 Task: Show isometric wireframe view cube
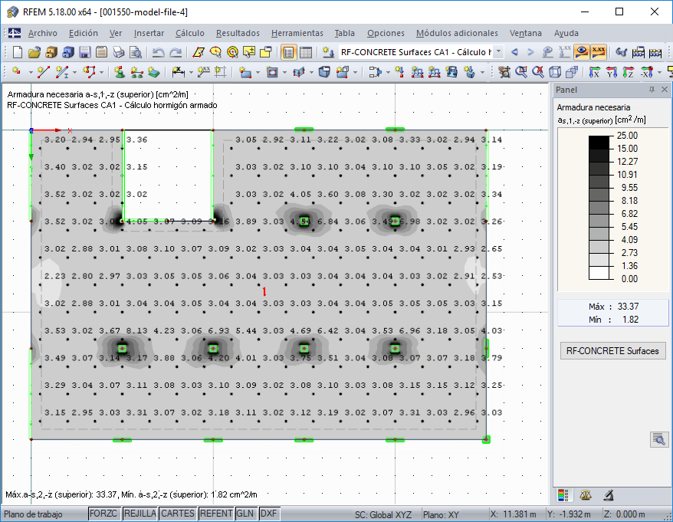click(x=554, y=72)
